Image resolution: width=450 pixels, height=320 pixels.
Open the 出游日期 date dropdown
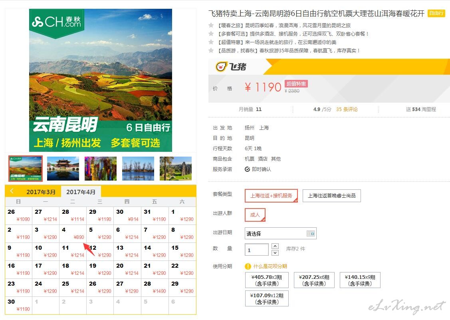(x=280, y=234)
